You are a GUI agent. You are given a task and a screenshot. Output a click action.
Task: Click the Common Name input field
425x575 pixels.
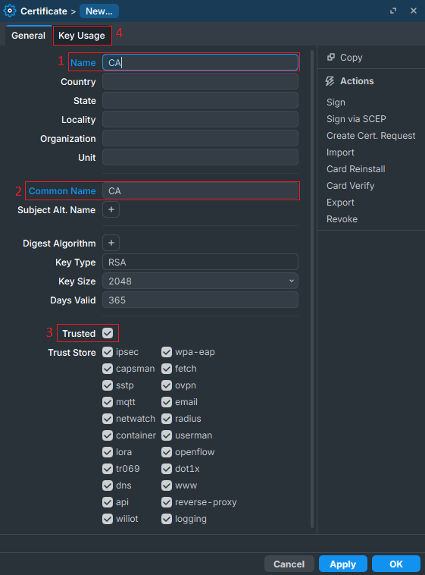[x=200, y=190]
